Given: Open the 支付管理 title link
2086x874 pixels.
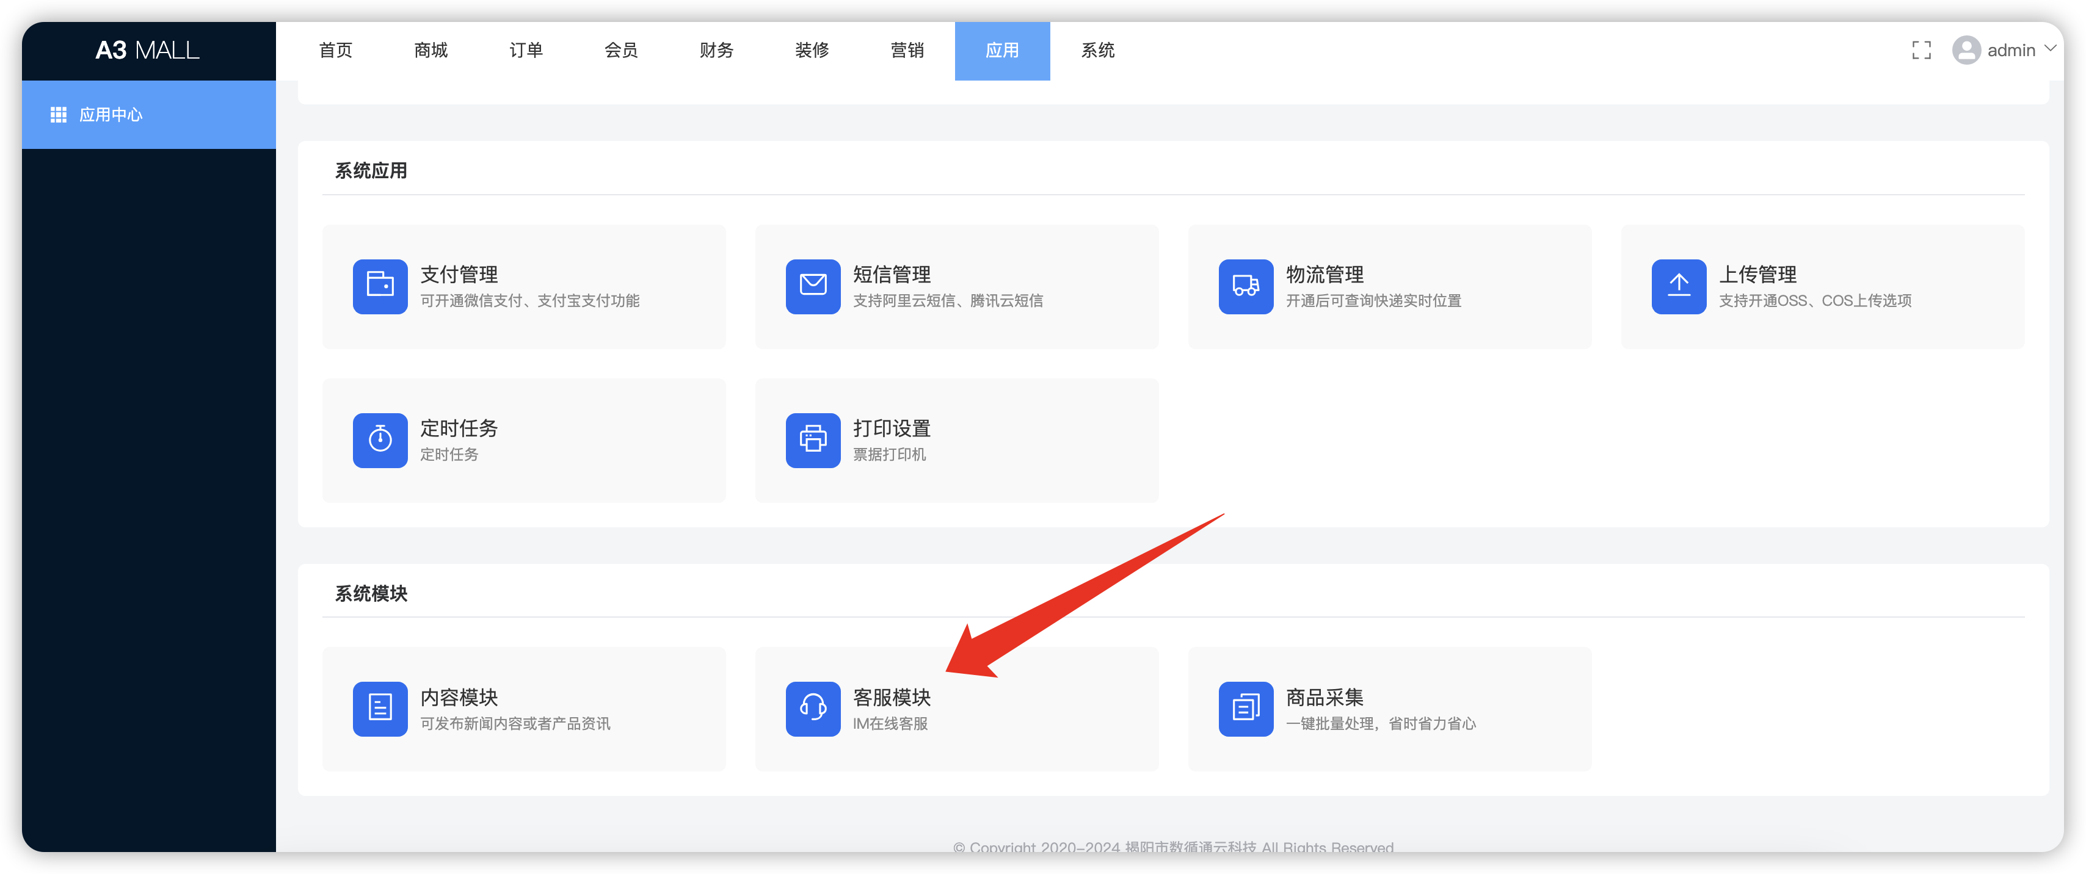Looking at the screenshot, I should tap(459, 274).
